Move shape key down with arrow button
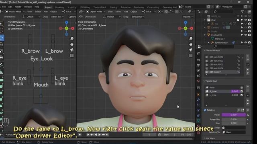This screenshot has height=144, width=257. pos(248,104)
